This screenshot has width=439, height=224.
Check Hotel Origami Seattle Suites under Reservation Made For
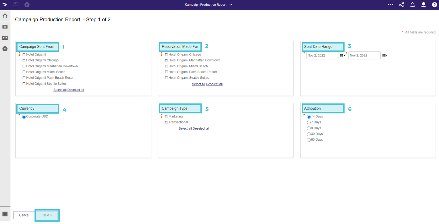click(166, 78)
